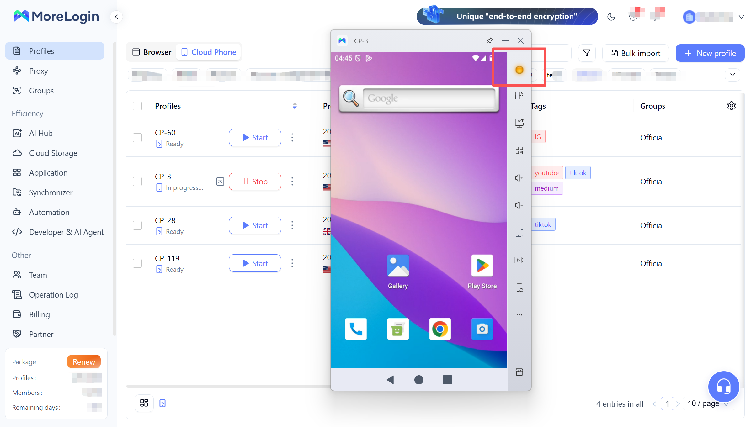751x427 pixels.
Task: Check the CP-28 row checkbox
Action: point(137,225)
